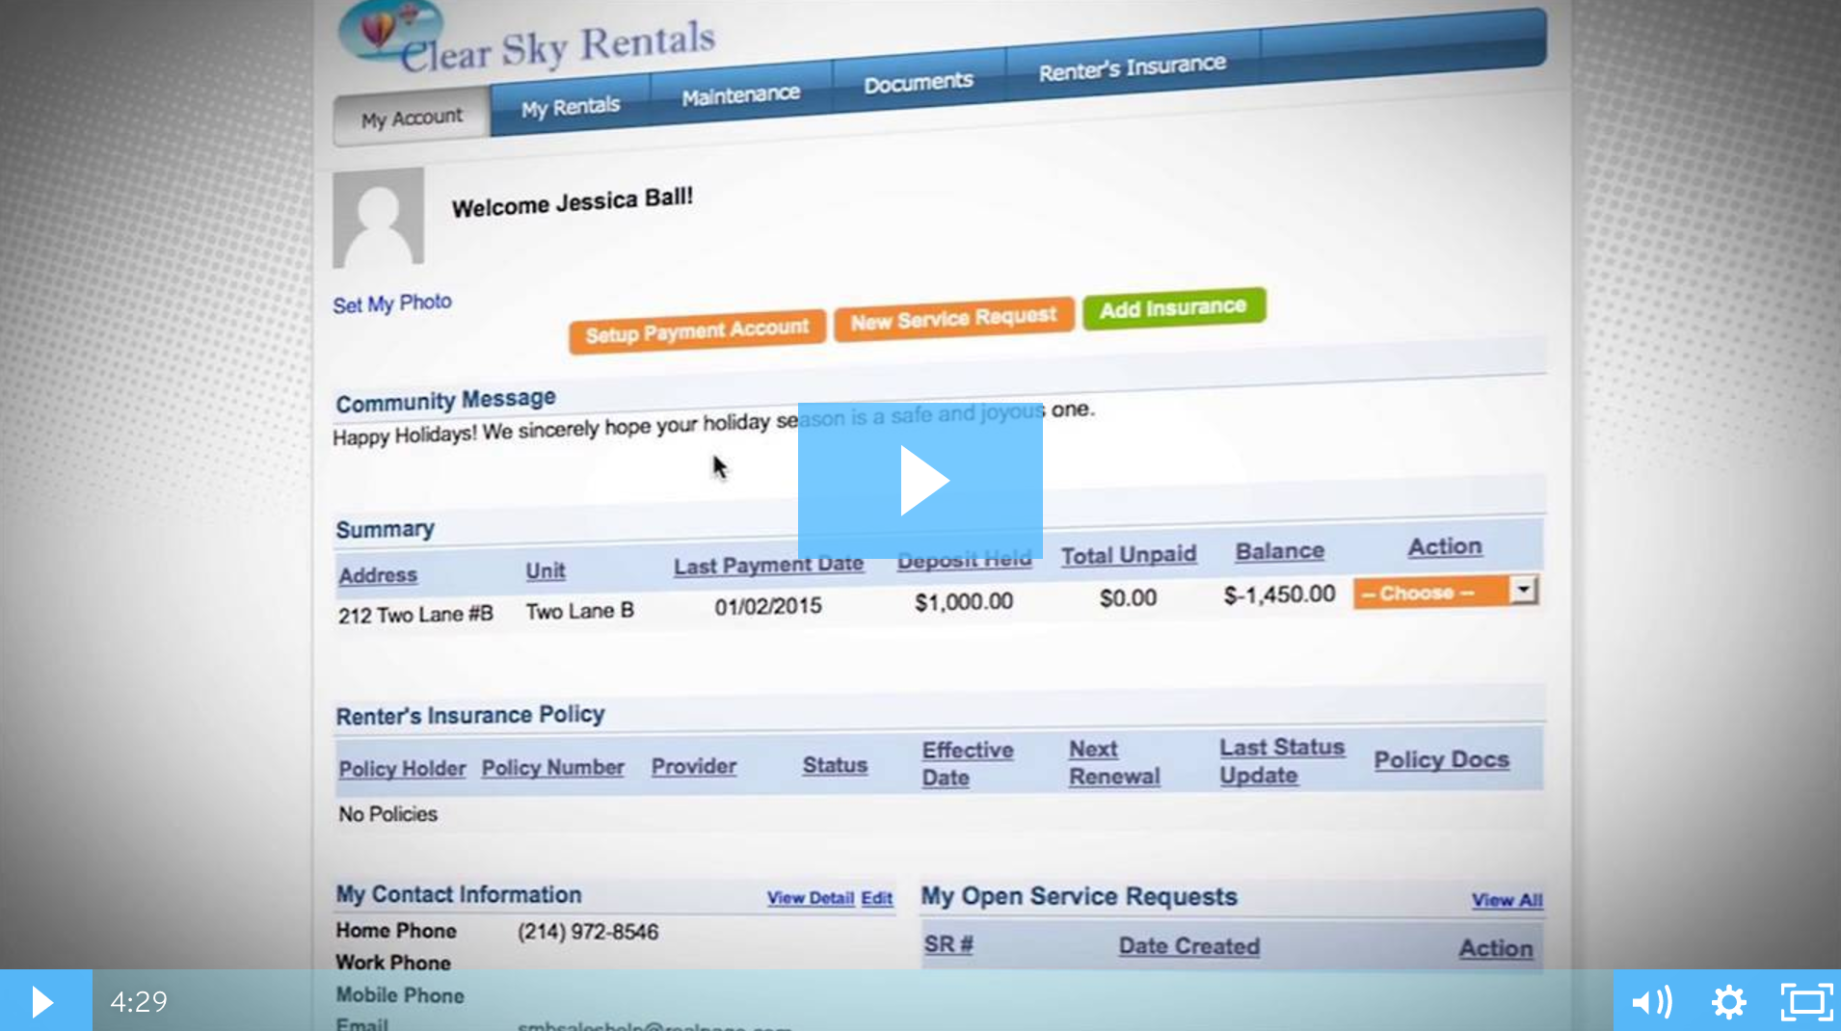1841x1031 pixels.
Task: Click the profile photo placeholder avatar
Action: [378, 218]
